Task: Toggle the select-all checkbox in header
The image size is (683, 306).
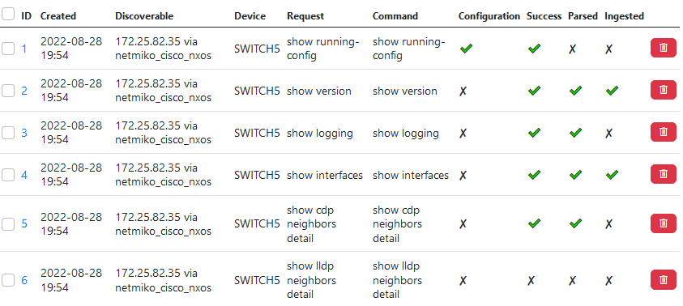Action: click(8, 14)
